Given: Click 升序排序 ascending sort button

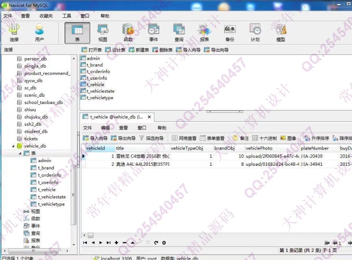Looking at the screenshot, I should tap(317, 138).
